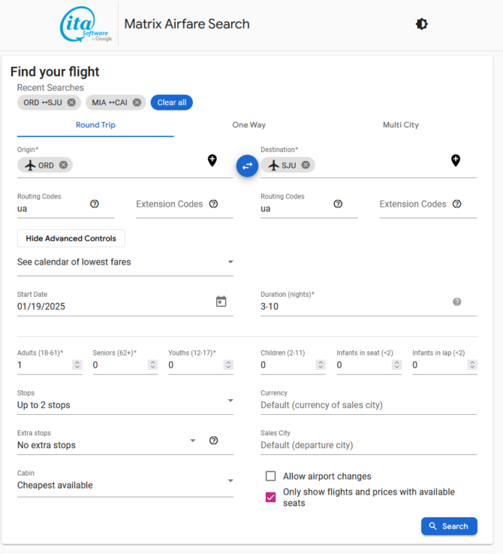Open nearby airports pin for Origin
The image size is (503, 554).
coord(212,160)
